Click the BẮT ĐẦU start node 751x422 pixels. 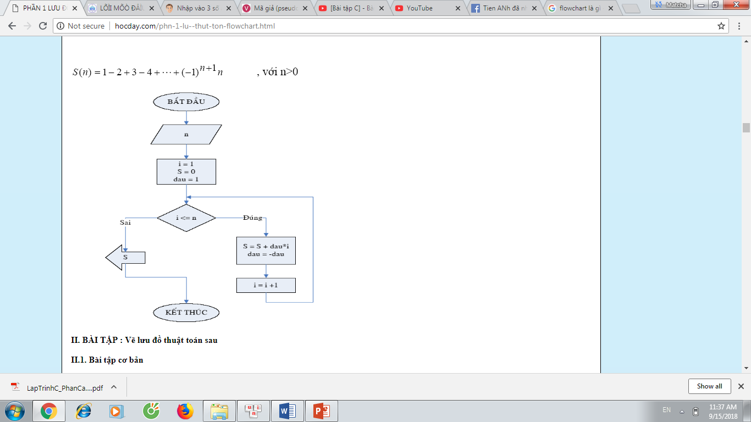point(186,102)
